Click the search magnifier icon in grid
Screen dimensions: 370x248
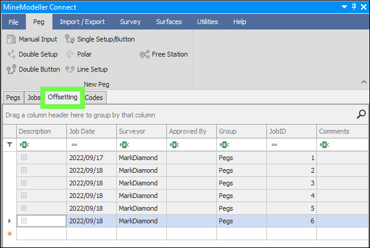(x=362, y=114)
